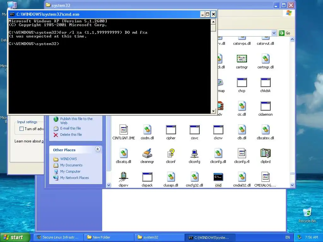This screenshot has width=323, height=242.
Task: Select the cliconfg.dll file icon
Action: tap(218, 153)
